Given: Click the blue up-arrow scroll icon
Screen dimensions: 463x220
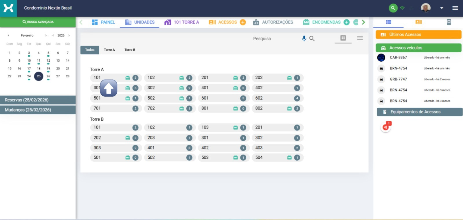Looking at the screenshot, I should [x=109, y=88].
